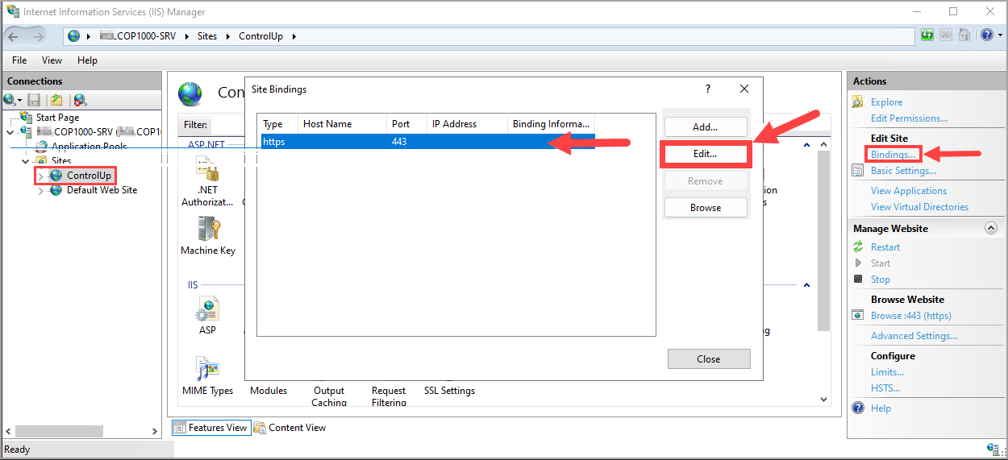Open the MIME Types feature icon
Viewport: 1008px width, 460px height.
(x=208, y=370)
